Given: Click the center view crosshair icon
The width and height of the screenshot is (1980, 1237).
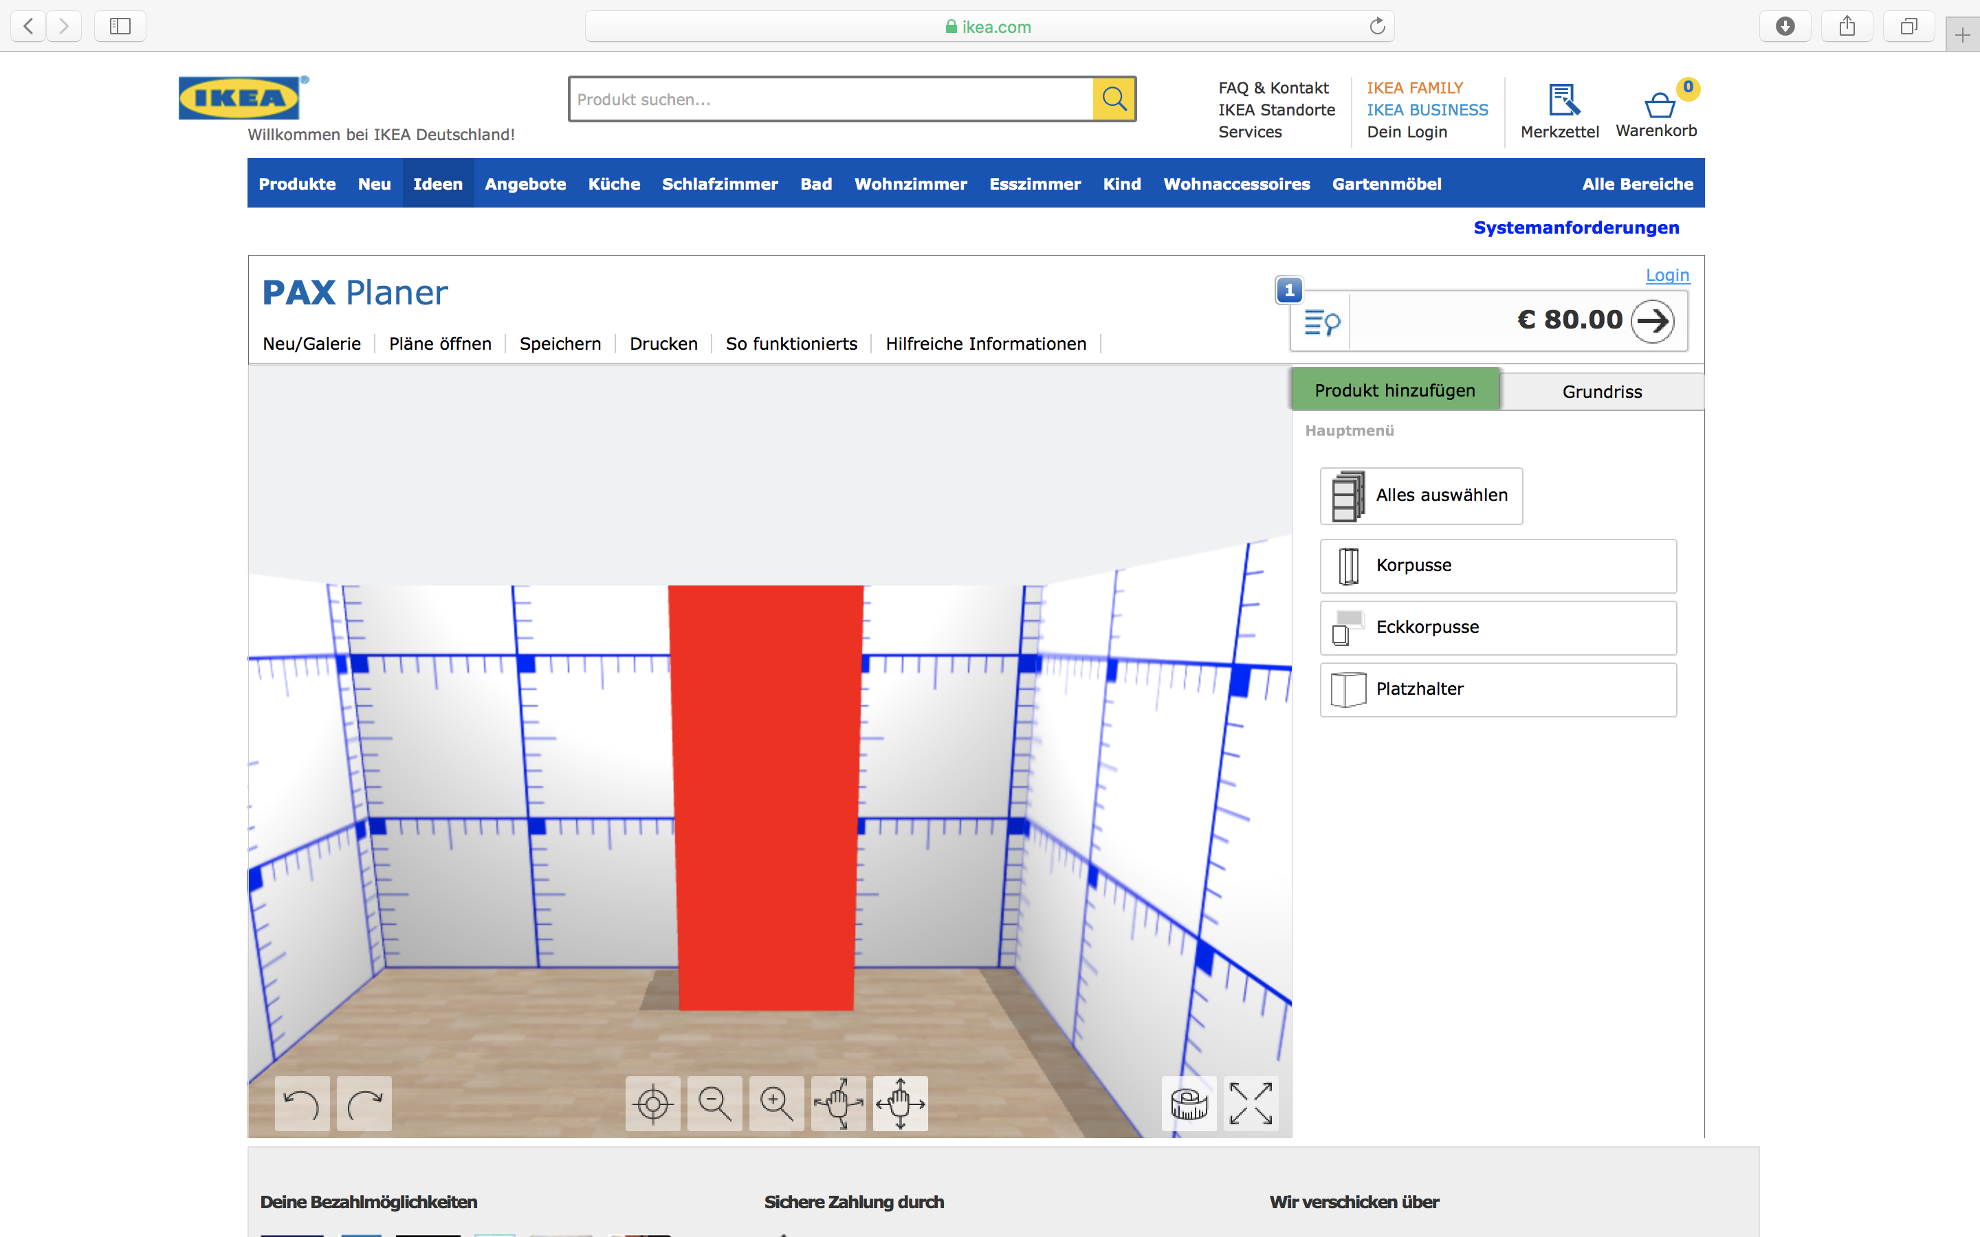Looking at the screenshot, I should point(653,1104).
